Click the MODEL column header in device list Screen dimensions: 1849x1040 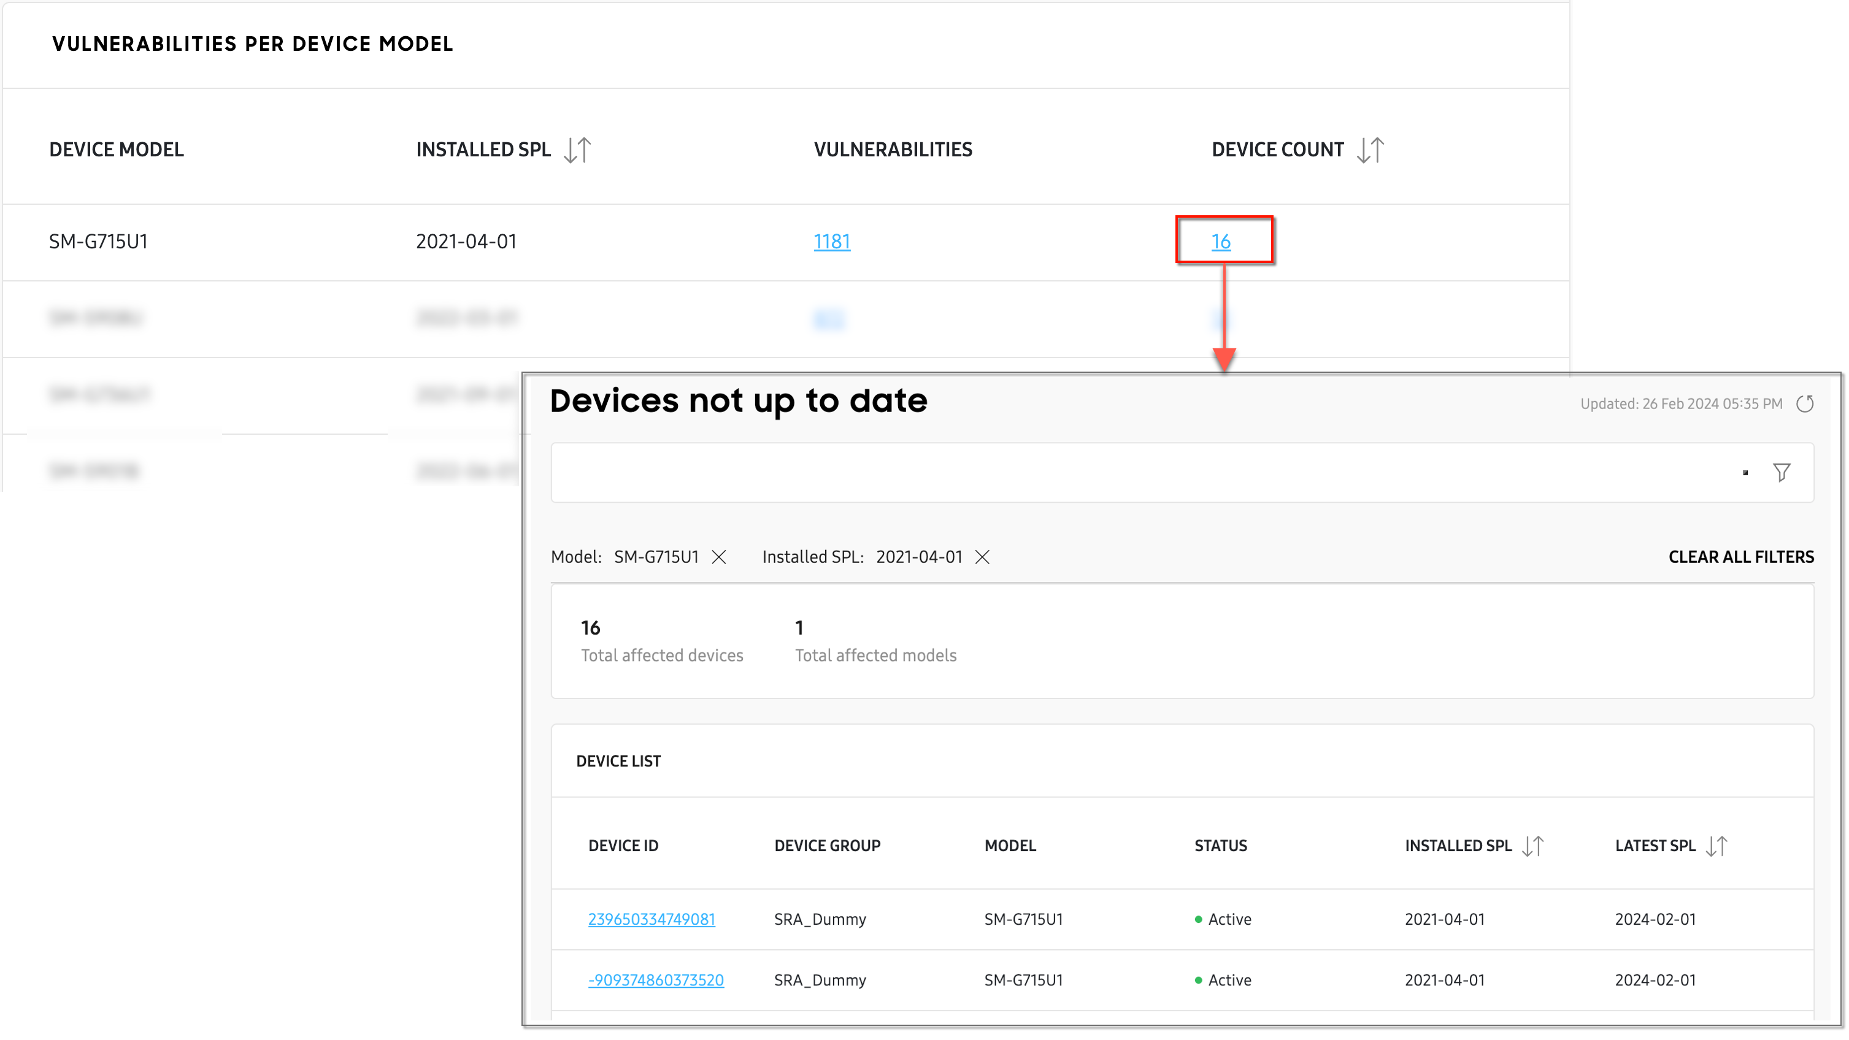coord(1010,846)
